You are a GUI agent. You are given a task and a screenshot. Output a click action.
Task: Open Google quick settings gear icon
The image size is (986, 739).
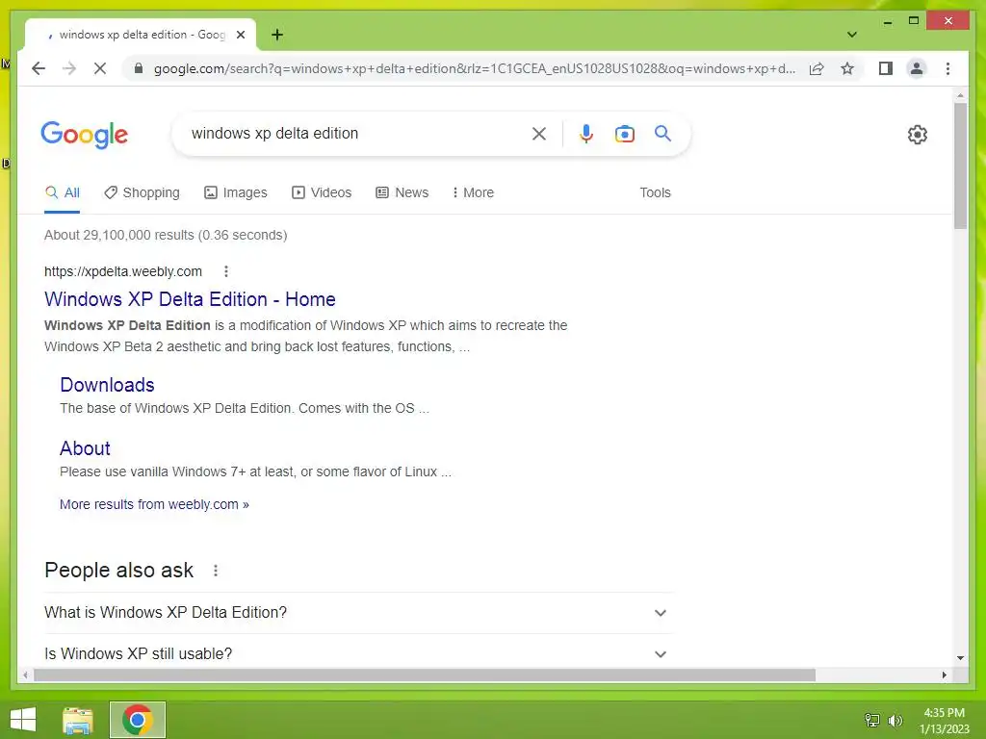(x=918, y=134)
